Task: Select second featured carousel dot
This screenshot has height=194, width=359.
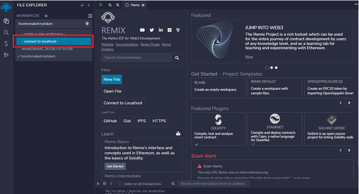Action: (x=272, y=68)
